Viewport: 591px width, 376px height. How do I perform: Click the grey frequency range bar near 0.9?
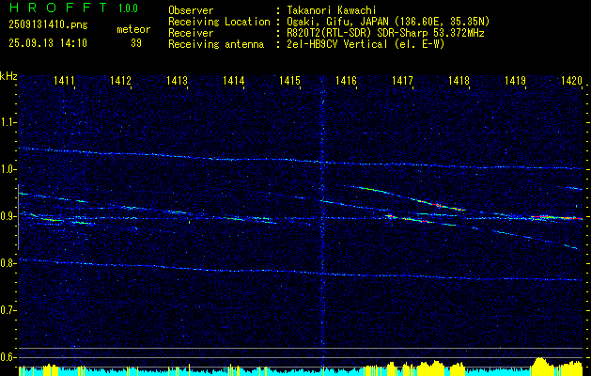(19, 217)
